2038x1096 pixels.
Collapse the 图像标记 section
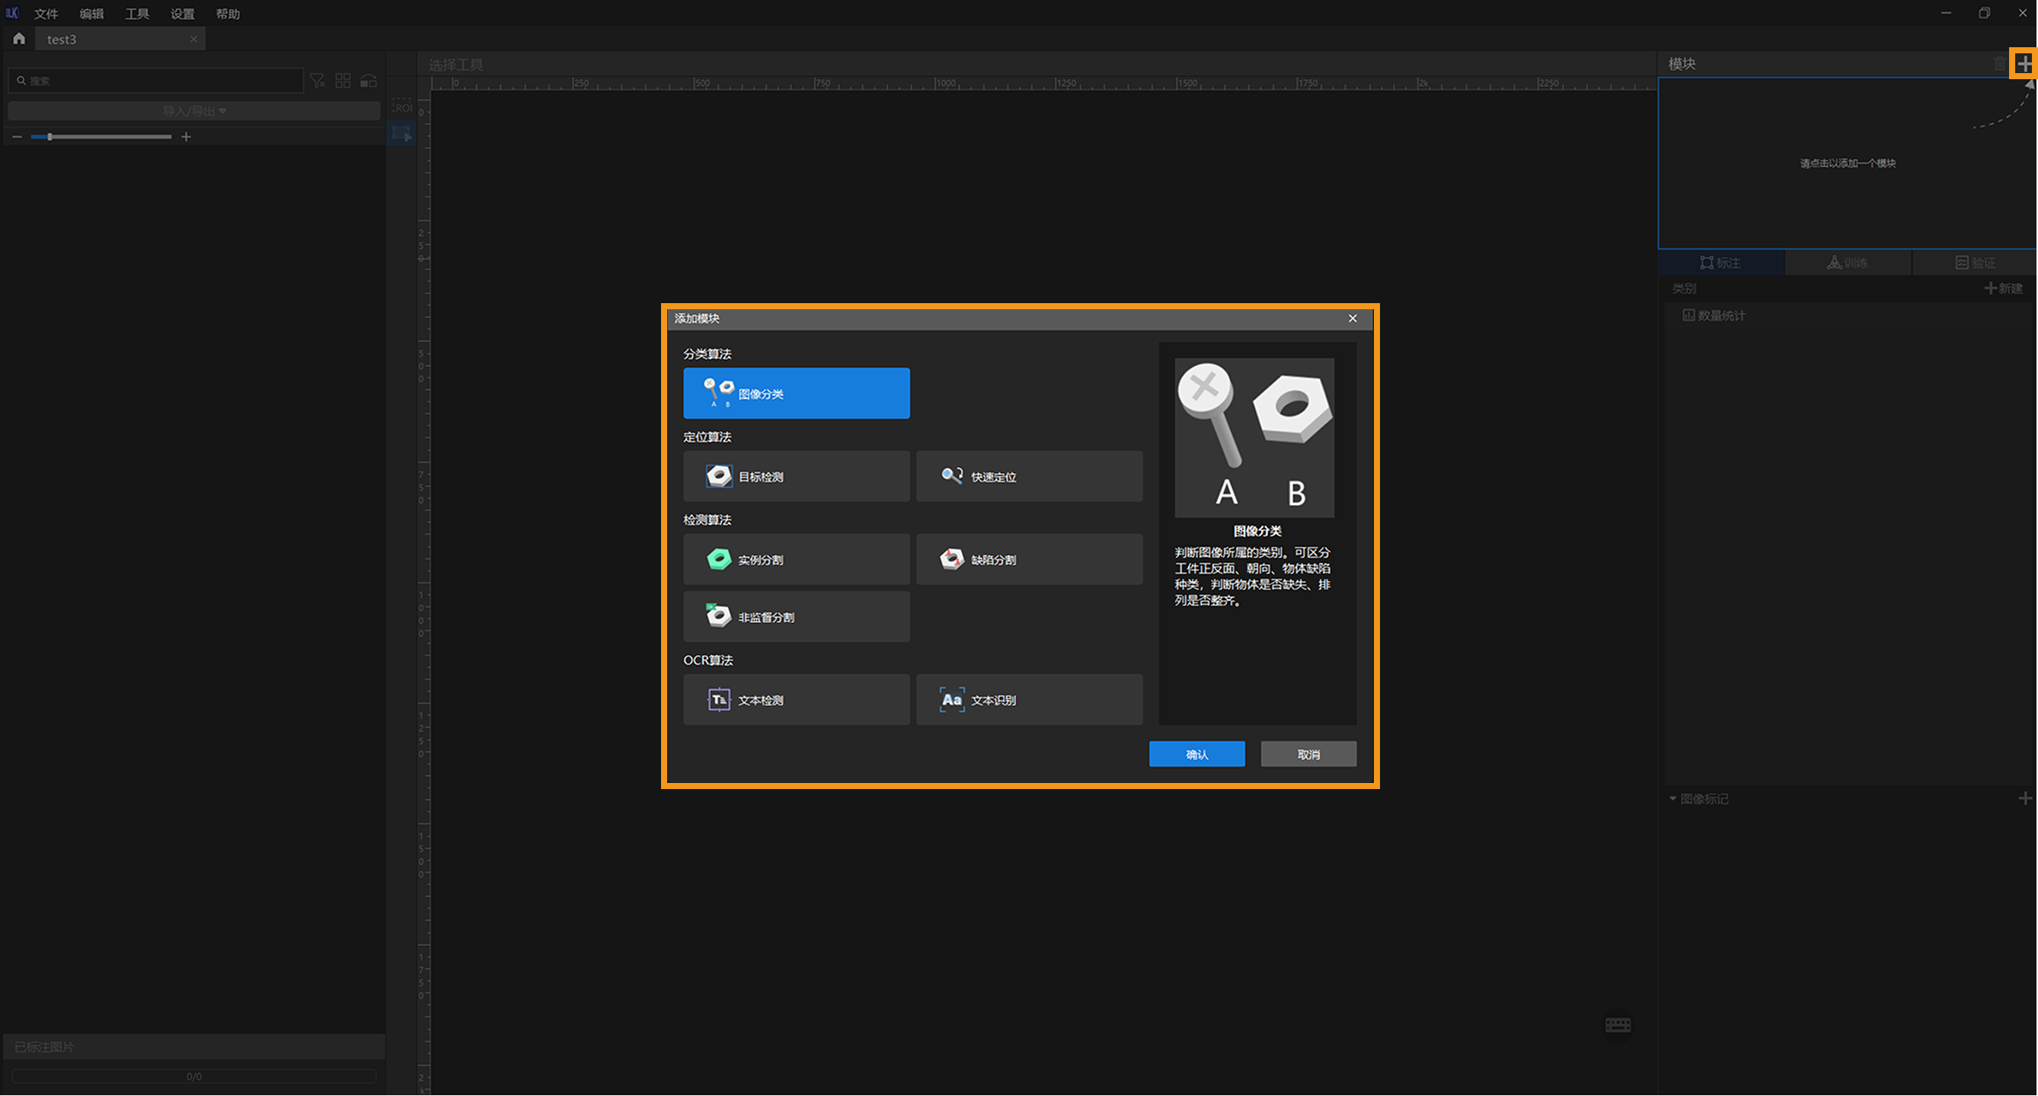[x=1672, y=798]
